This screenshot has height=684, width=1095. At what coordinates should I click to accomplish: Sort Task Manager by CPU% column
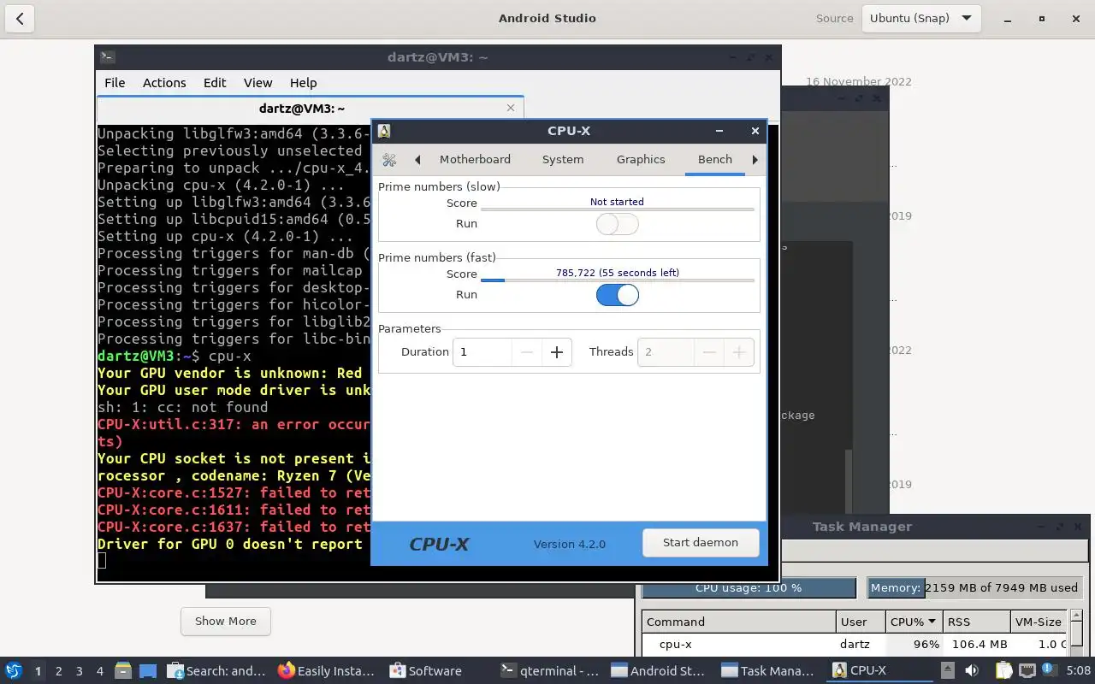[x=913, y=622]
